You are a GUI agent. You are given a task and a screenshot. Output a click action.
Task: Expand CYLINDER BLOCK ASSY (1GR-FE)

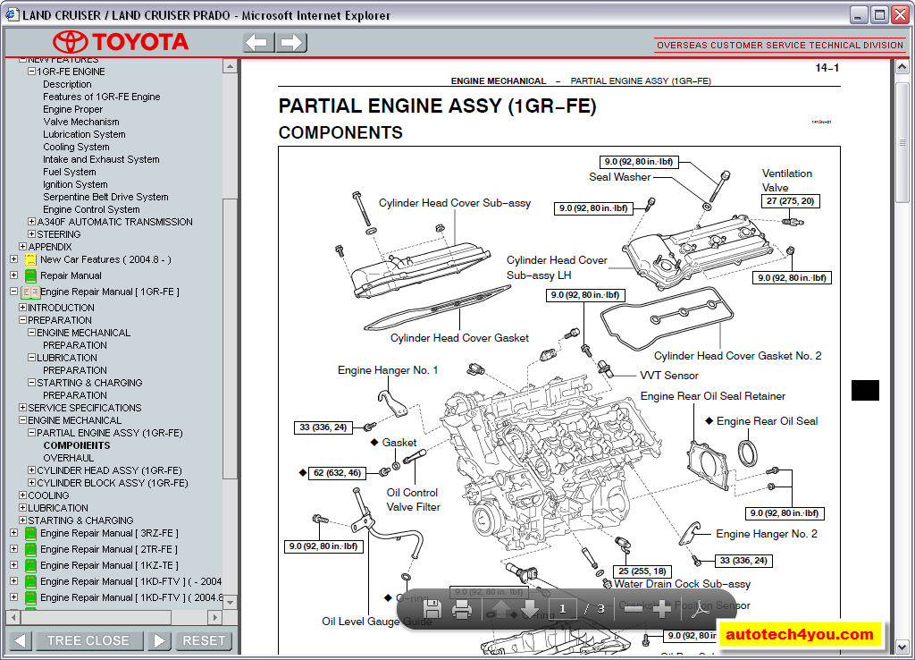click(x=31, y=482)
